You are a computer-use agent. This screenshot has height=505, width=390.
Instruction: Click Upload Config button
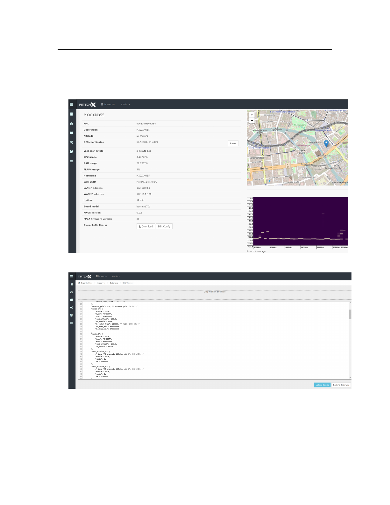(x=322, y=385)
